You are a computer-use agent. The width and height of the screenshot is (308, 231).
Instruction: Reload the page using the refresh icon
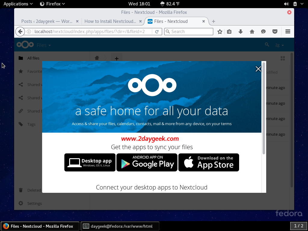click(x=157, y=32)
